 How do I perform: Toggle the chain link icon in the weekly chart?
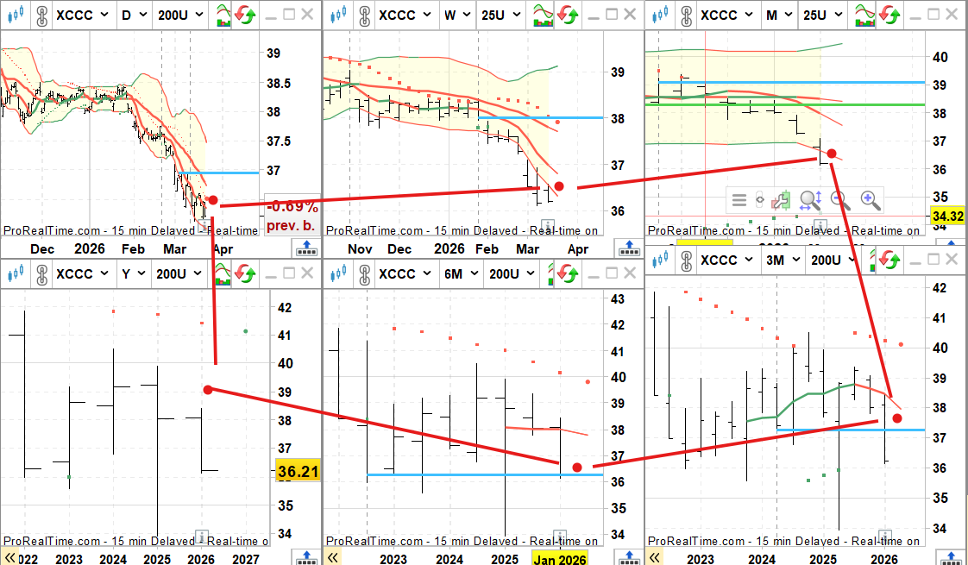coord(364,15)
